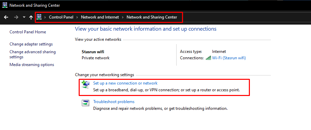Expand the chevron before Control Panel breadcrumb
Screen dimensions: 311x130
click(x=45, y=17)
